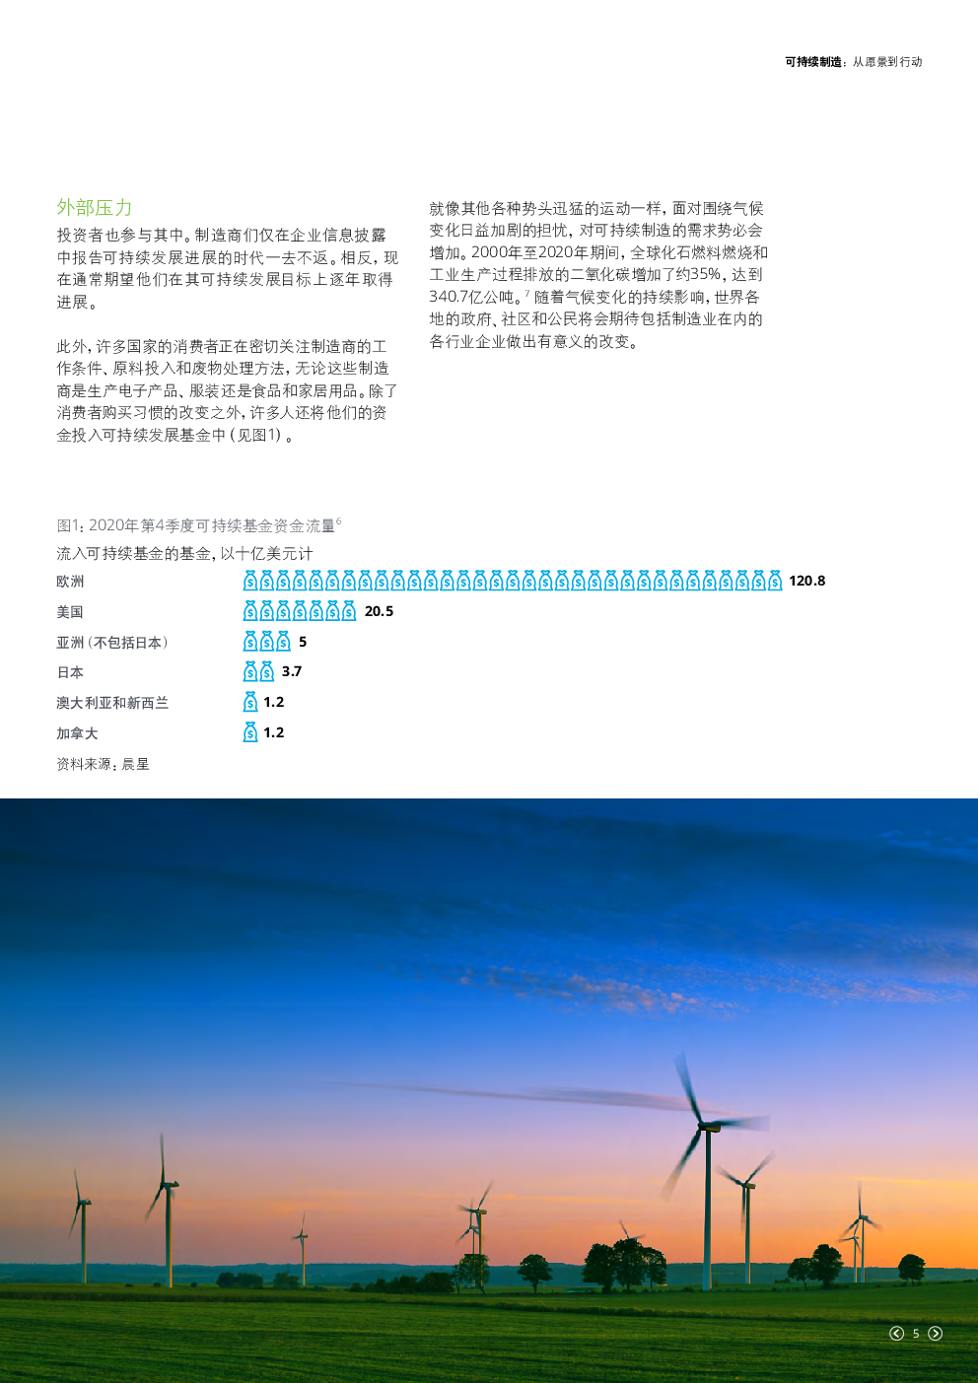978x1383 pixels.
Task: Click first money bag icon in 美国 row
Action: pyautogui.click(x=250, y=610)
